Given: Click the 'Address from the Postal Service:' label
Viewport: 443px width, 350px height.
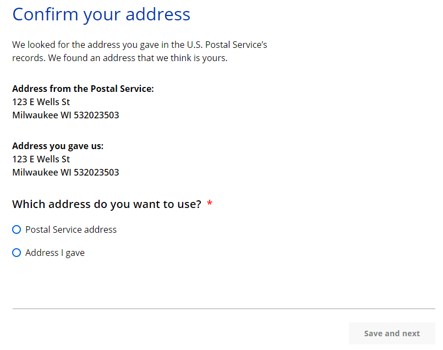Looking at the screenshot, I should (83, 89).
